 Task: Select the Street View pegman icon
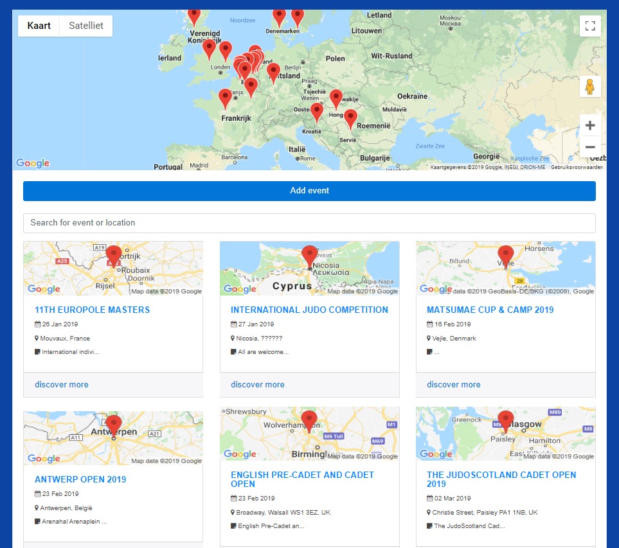[x=590, y=86]
